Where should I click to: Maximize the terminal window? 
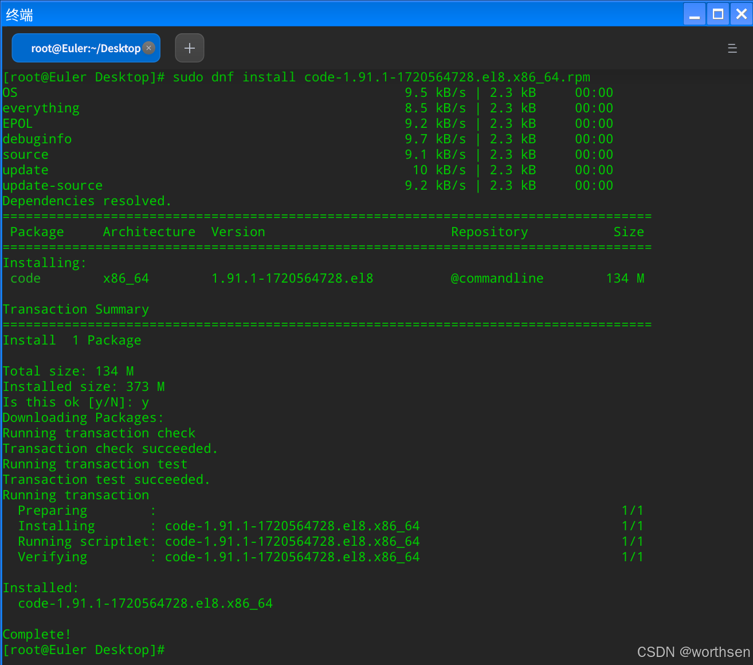[x=717, y=14]
